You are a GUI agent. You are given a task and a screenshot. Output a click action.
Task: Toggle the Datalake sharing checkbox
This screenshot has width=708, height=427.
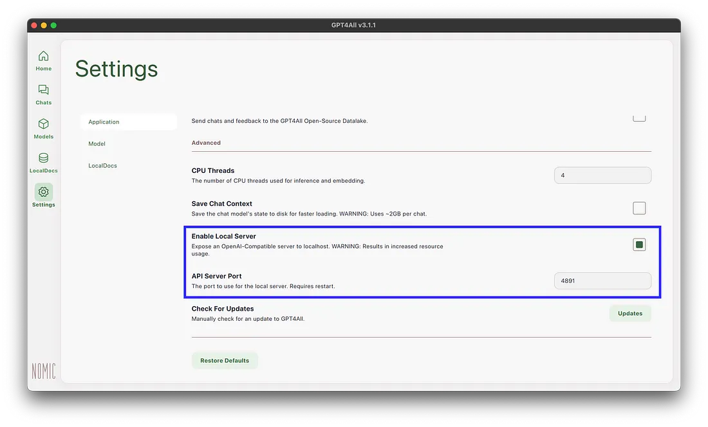[x=638, y=116]
